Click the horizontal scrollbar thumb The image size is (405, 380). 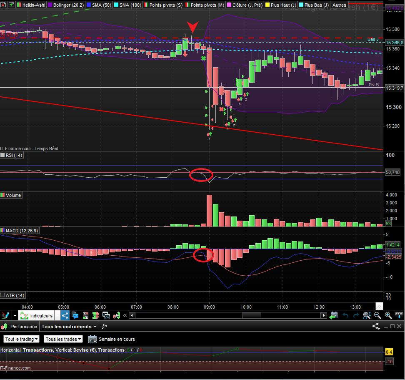pyautogui.click(x=252, y=315)
